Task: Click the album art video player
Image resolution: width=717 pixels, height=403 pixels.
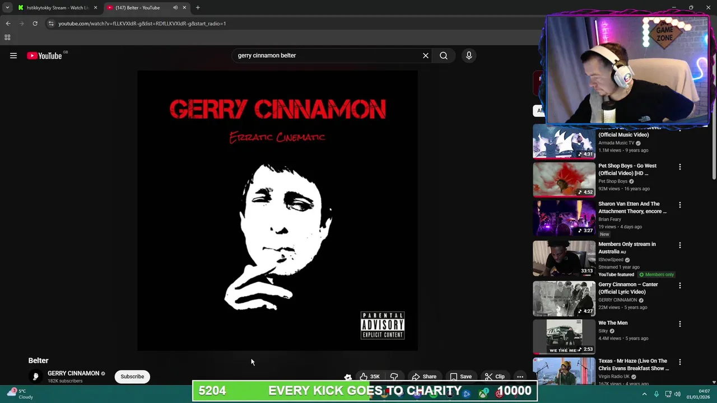Action: pyautogui.click(x=277, y=210)
